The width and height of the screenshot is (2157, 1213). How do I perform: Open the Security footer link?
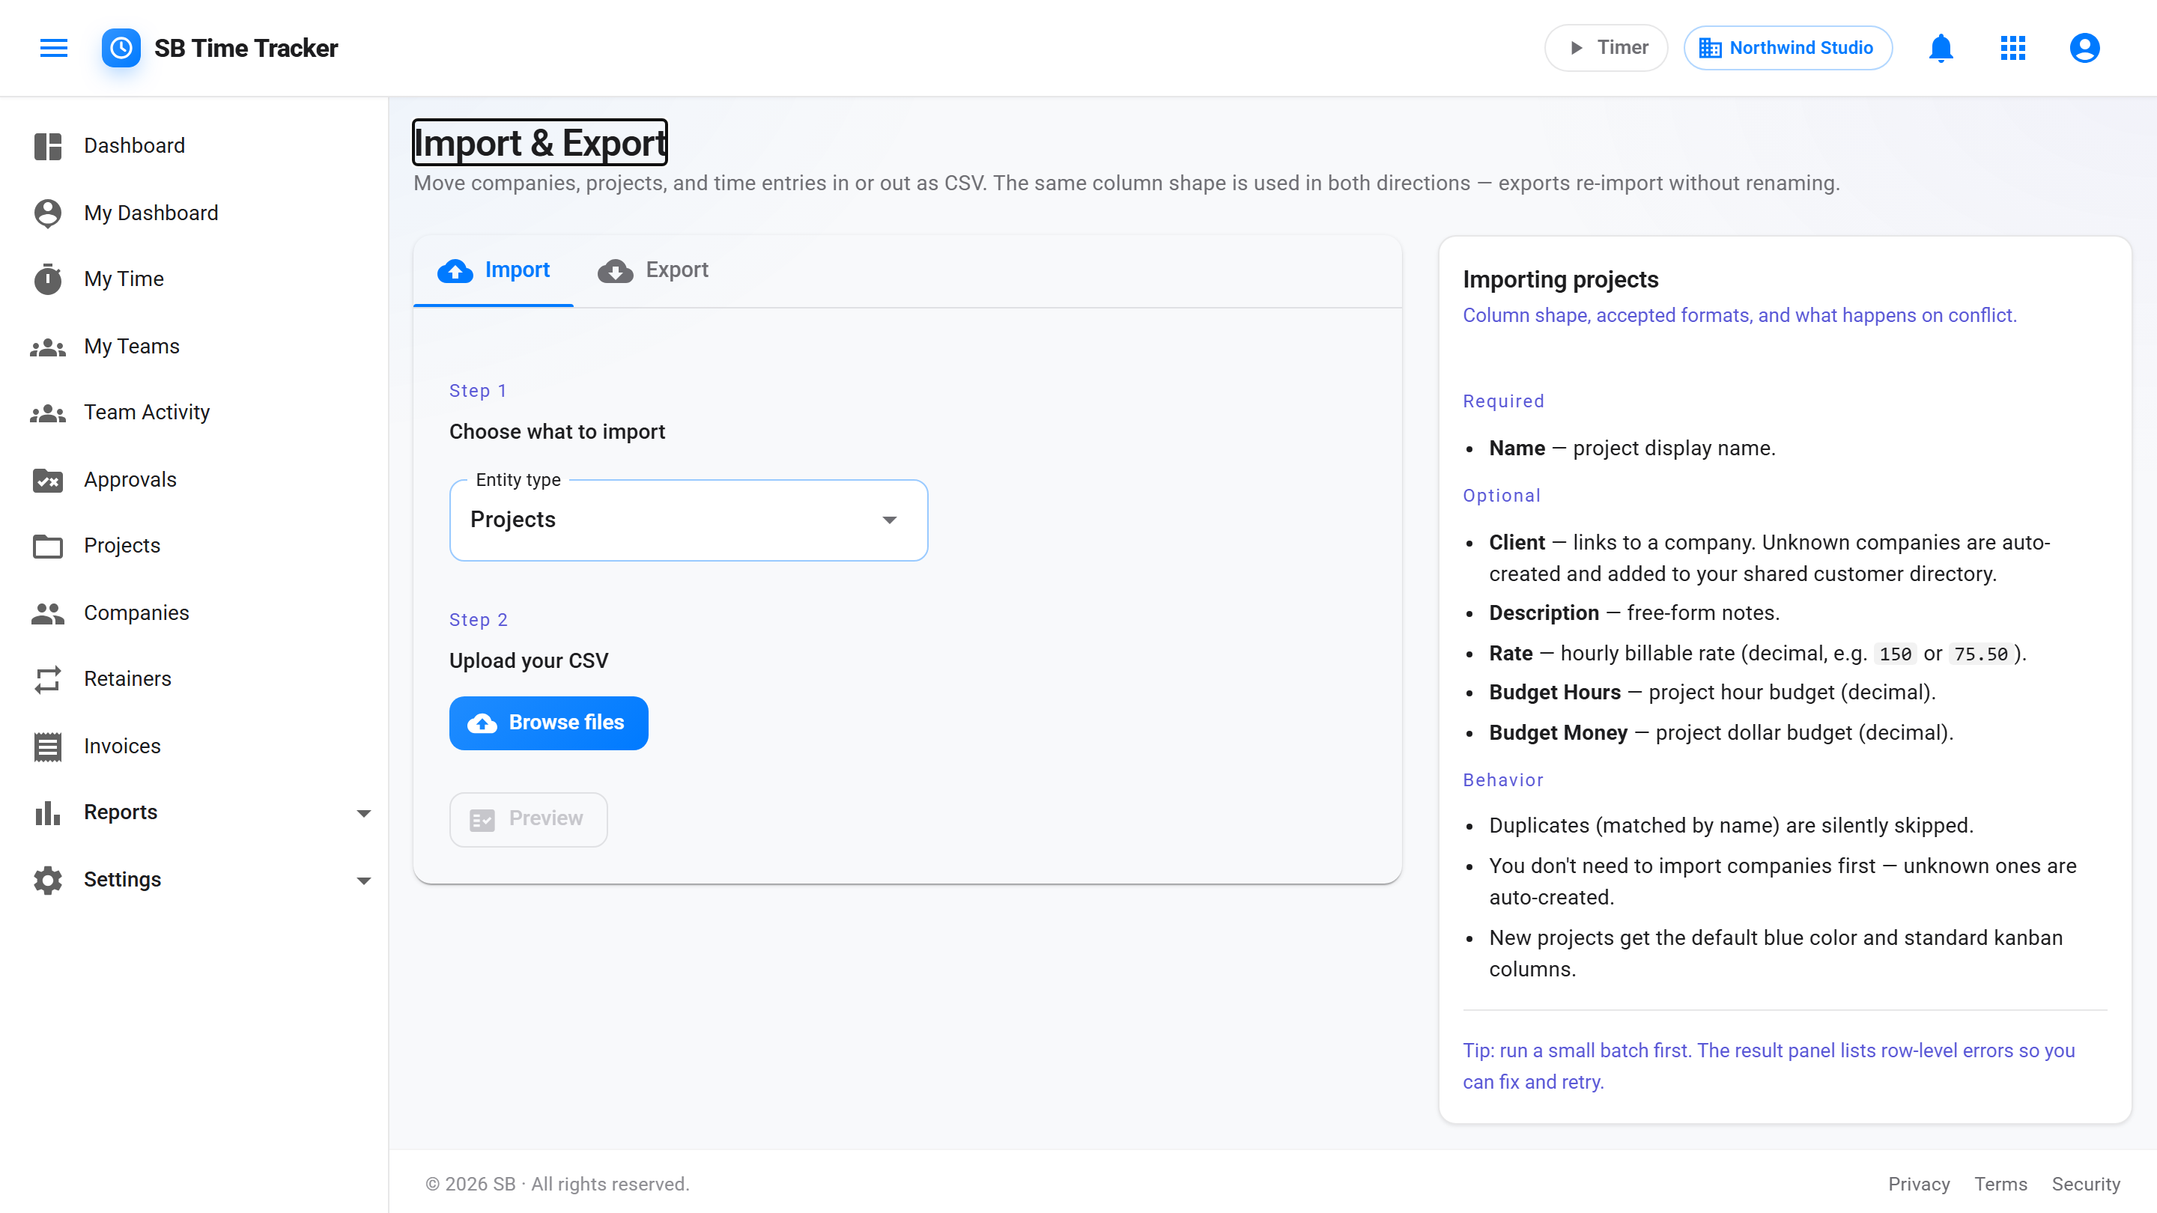pyautogui.click(x=2085, y=1184)
